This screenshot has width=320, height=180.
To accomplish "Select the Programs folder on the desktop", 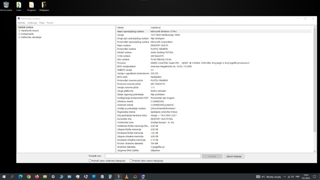I will 31,6.
